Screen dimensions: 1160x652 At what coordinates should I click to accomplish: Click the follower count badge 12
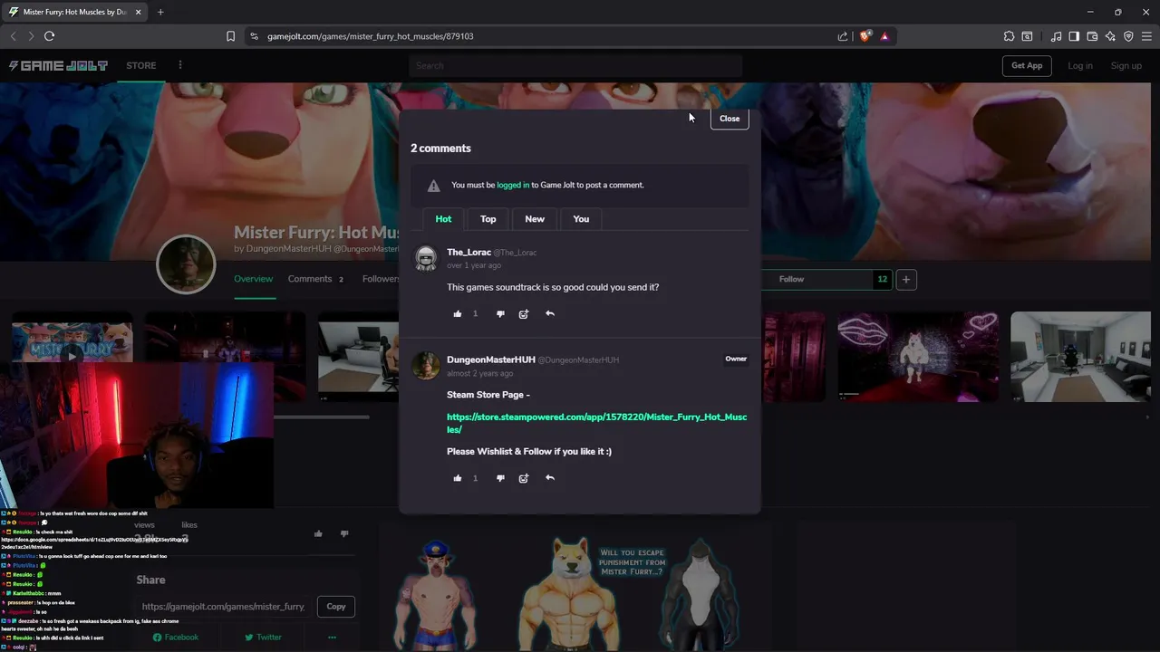[x=882, y=280]
